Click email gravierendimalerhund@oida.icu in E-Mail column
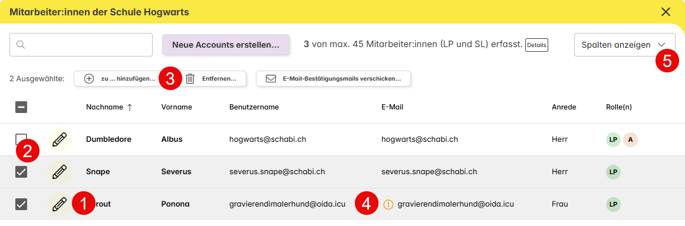The height and width of the screenshot is (226, 685). (455, 204)
